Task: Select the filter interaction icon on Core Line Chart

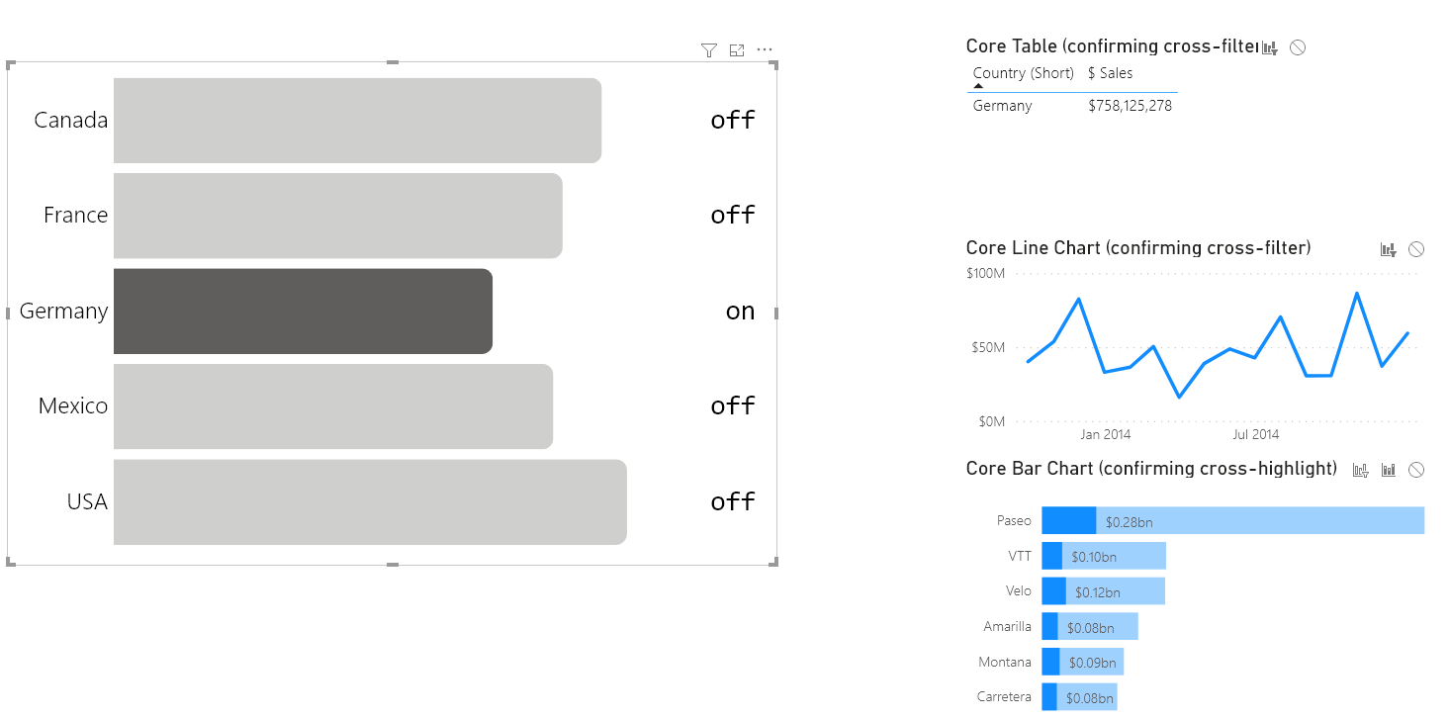Action: coord(1388,249)
